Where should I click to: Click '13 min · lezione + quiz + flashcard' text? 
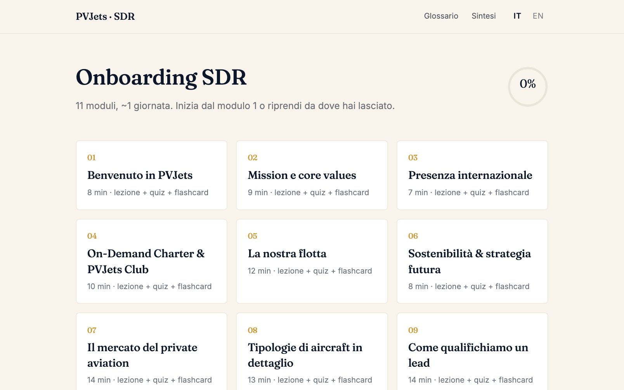[310, 380]
